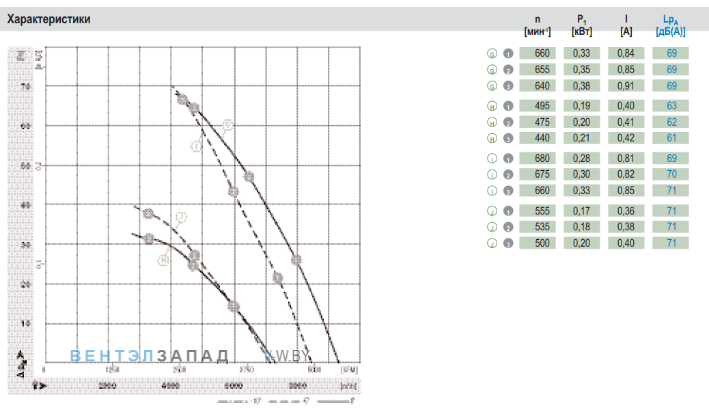
Task: Click the noise value 69 in the 640 rpm row
Action: (671, 86)
